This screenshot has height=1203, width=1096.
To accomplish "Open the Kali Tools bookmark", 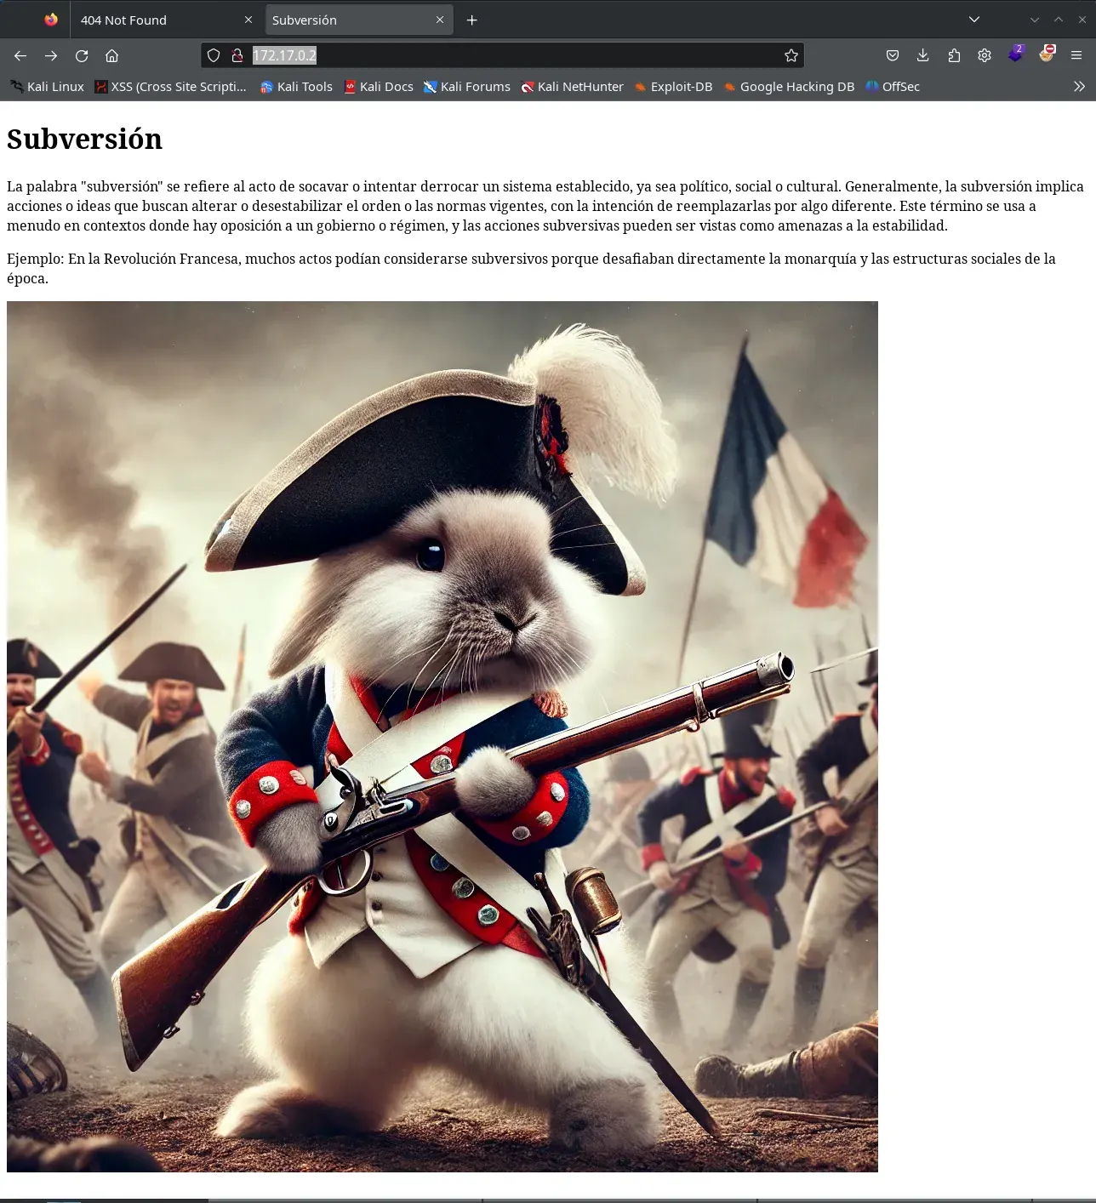I will coord(296,87).
